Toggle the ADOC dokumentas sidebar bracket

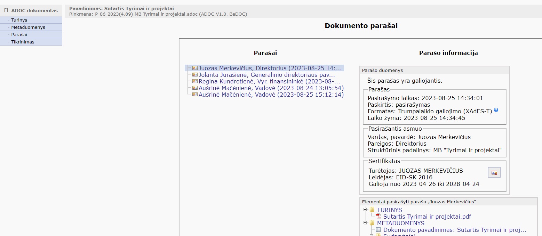tap(6, 10)
